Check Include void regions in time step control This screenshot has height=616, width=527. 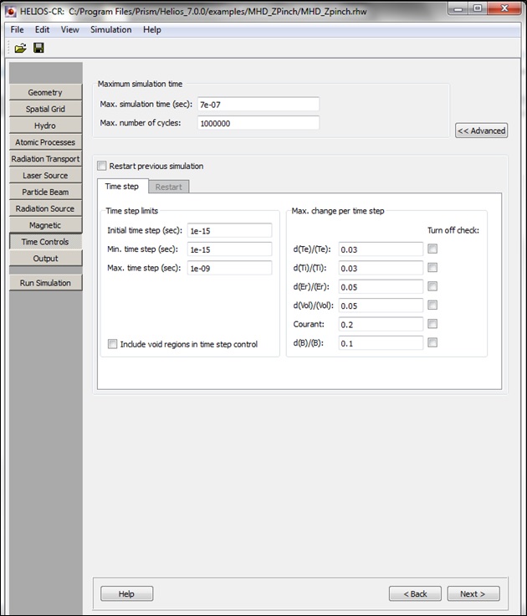[113, 344]
